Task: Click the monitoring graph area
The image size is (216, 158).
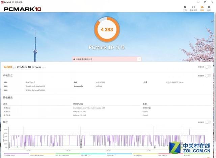Action: [107, 138]
